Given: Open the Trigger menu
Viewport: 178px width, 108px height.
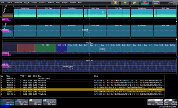Looking at the screenshot, I should click(x=27, y=2).
